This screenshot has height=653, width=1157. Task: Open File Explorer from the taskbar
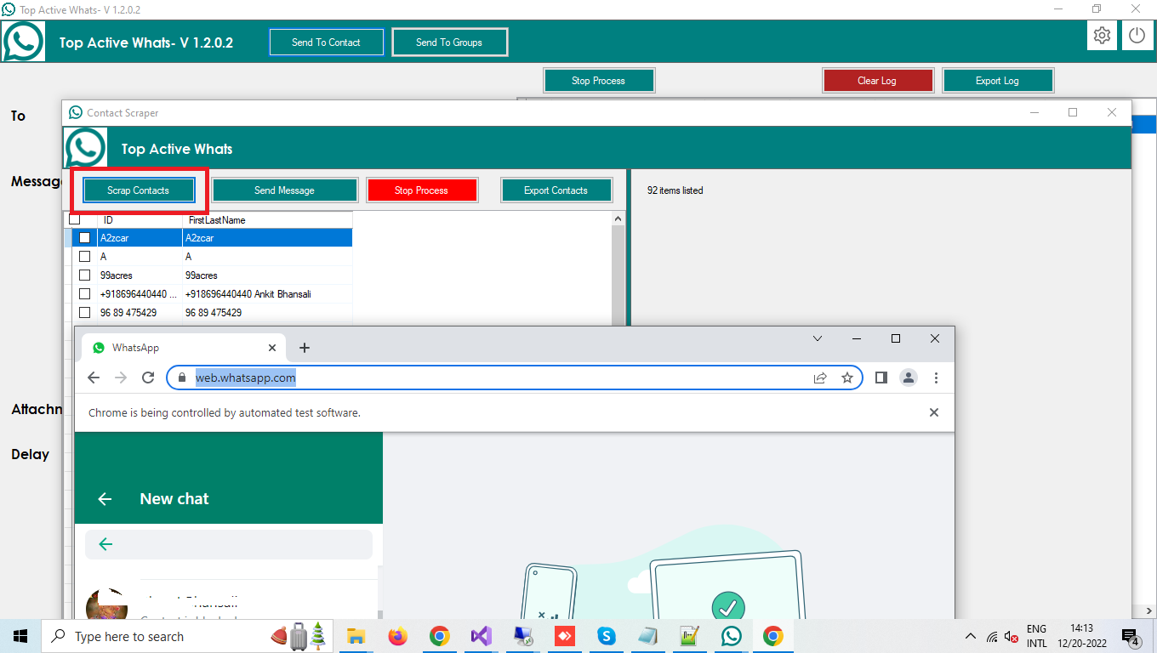[x=356, y=636]
